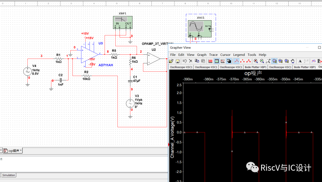Click the Undo arrow in Grapher toolbar
This screenshot has width=322, height=182.
click(x=185, y=61)
